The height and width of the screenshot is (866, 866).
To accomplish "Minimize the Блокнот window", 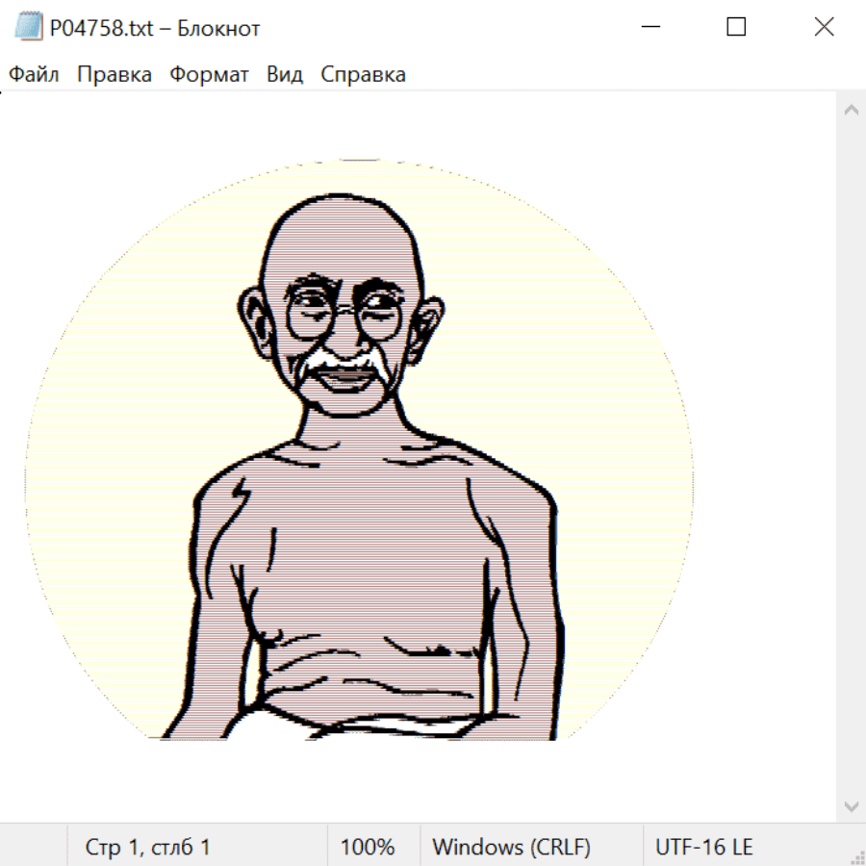I will pos(649,28).
